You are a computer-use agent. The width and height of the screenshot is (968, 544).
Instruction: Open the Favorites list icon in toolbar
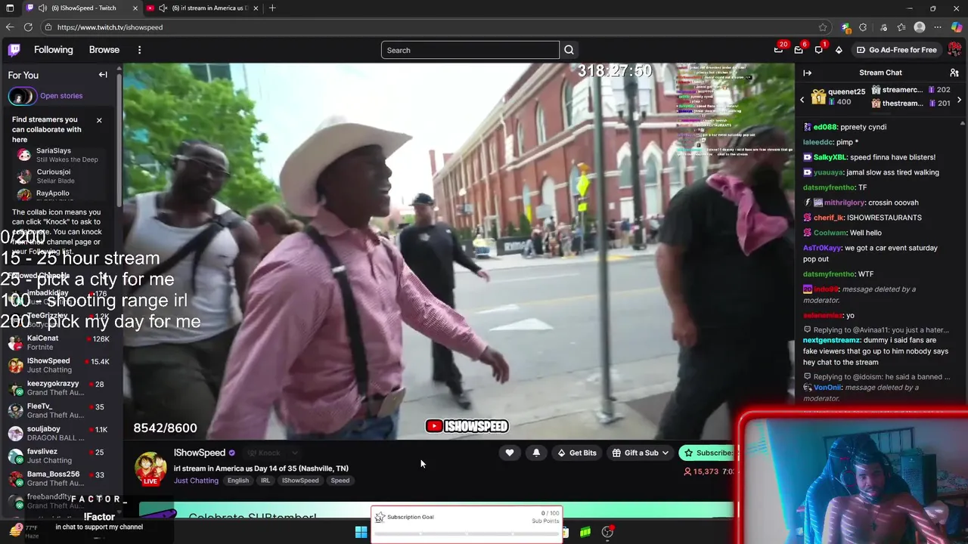(901, 27)
